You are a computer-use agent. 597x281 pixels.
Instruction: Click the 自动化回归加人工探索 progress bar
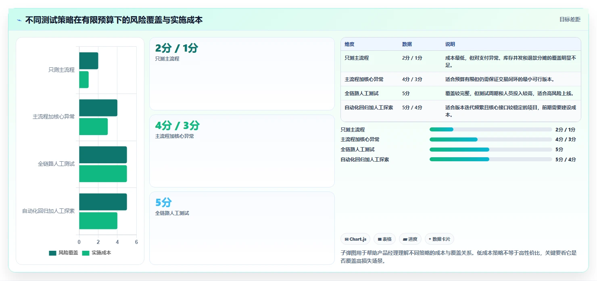click(x=491, y=159)
